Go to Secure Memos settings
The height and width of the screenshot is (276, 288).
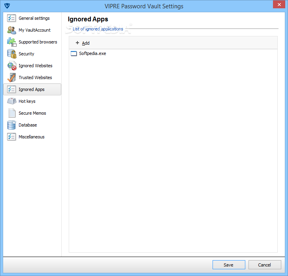pos(32,113)
